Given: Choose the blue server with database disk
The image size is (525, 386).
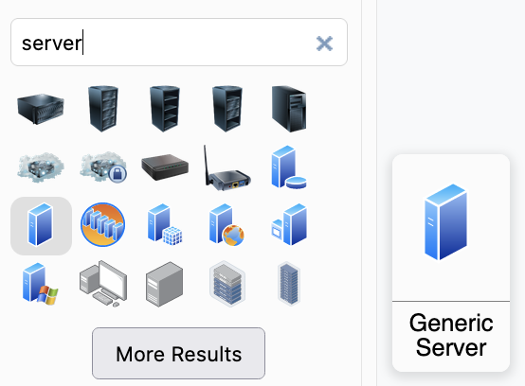Looking at the screenshot, I should [289, 167].
